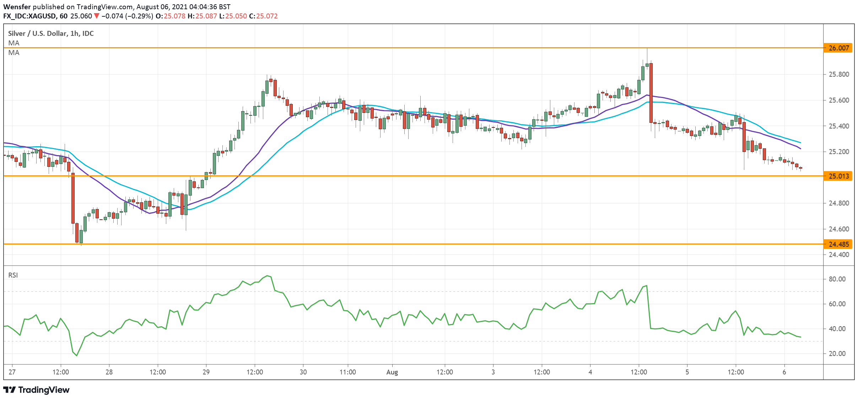858x400 pixels.
Task: Select the 25.013 orange price label
Action: tap(838, 176)
